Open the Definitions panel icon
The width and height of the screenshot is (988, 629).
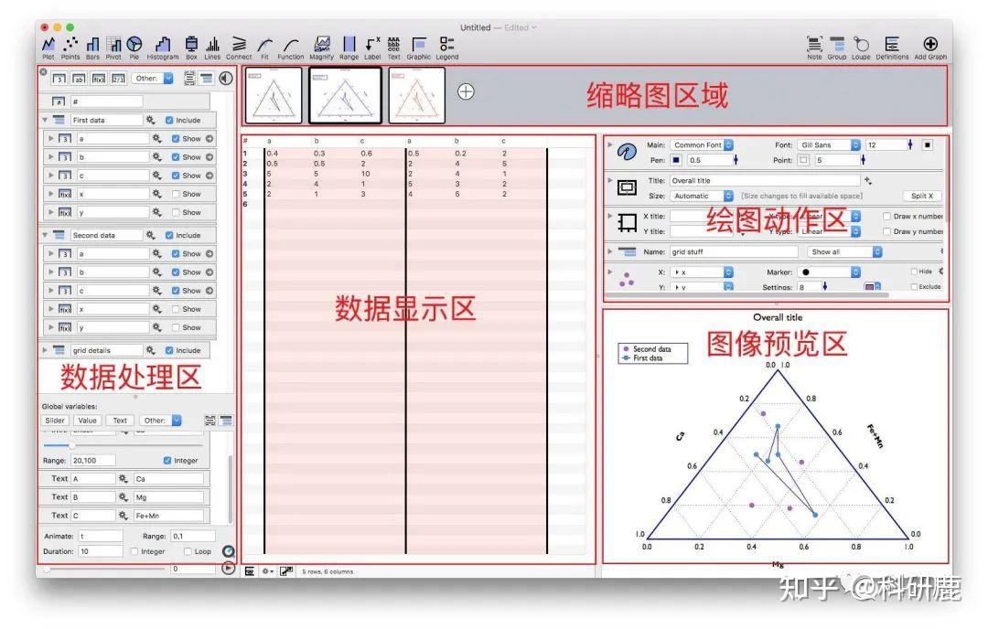pos(892,44)
